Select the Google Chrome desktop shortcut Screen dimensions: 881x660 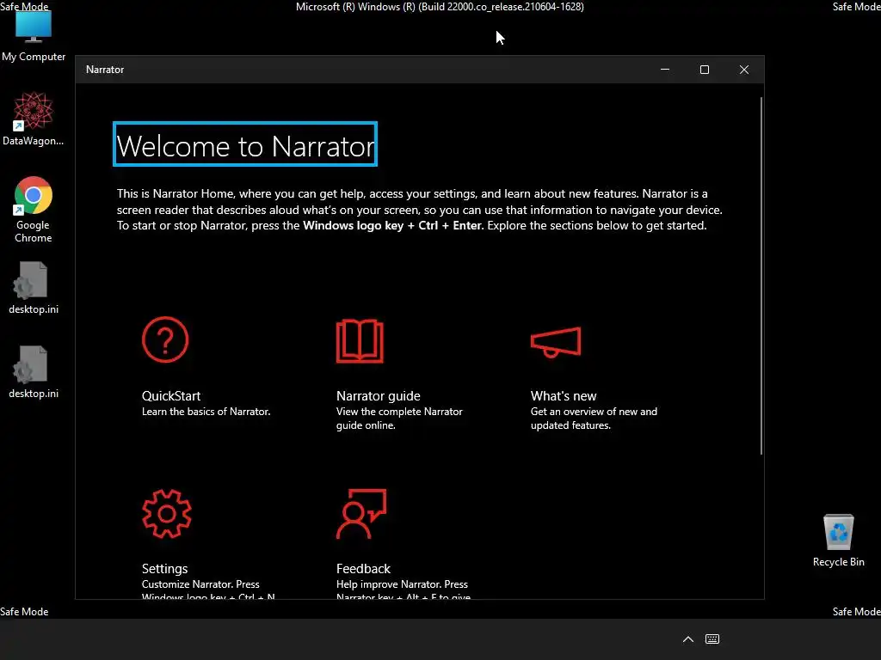point(34,210)
